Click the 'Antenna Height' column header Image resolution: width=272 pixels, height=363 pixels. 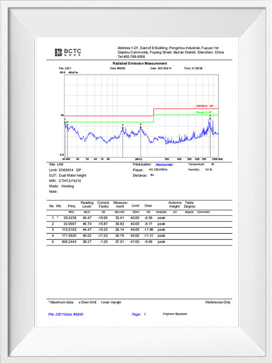[175, 205]
